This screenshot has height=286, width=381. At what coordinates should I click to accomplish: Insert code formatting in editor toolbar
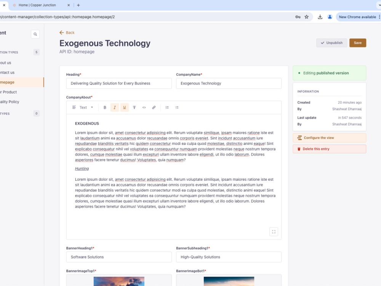pos(144,108)
